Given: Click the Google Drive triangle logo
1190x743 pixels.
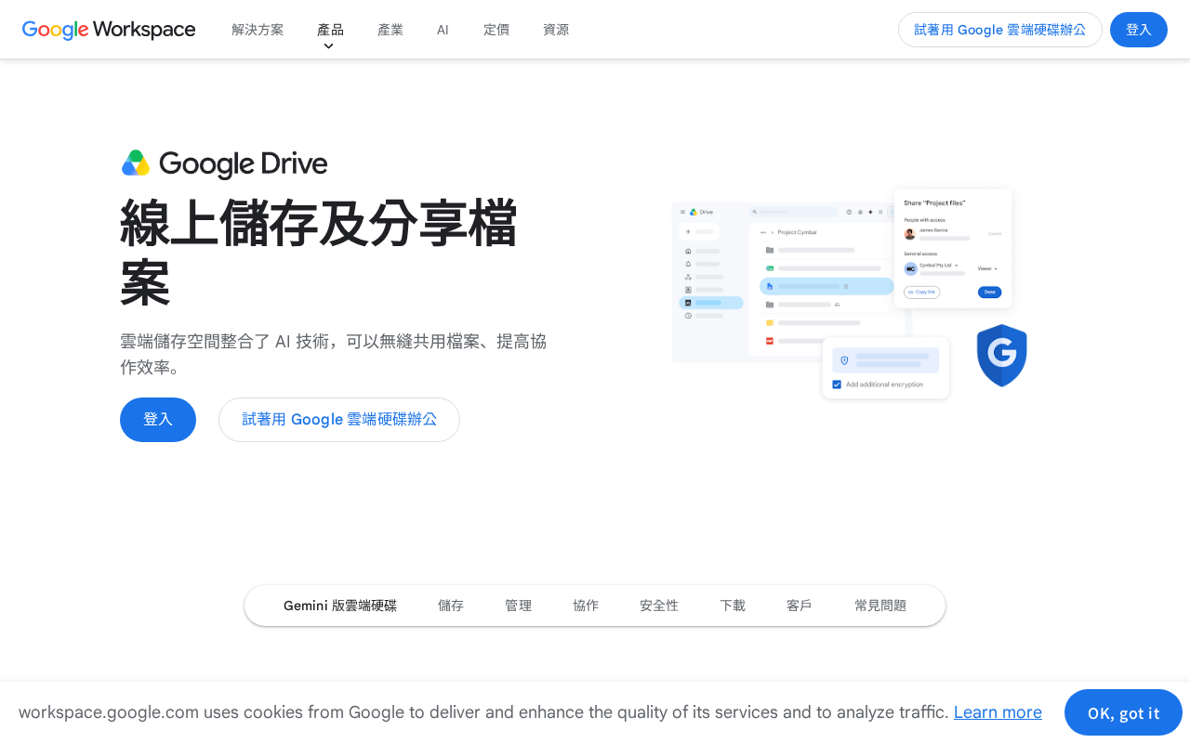Looking at the screenshot, I should point(136,163).
